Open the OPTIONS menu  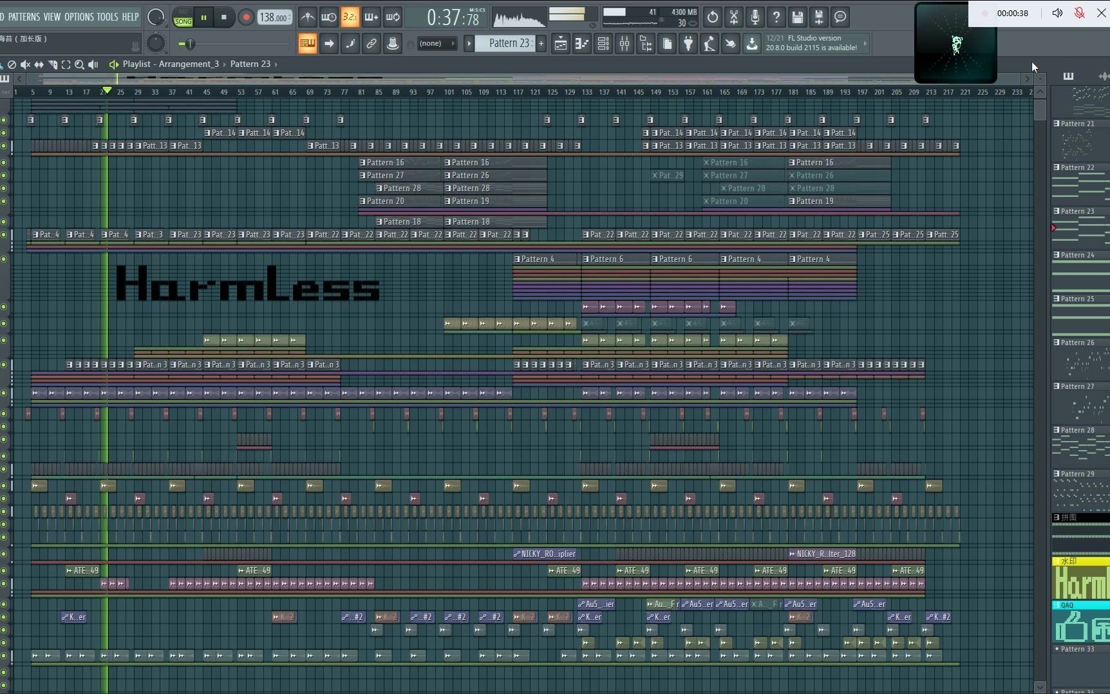79,17
